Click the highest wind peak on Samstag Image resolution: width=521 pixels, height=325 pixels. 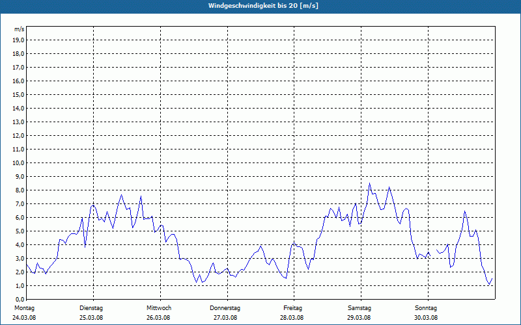pos(369,183)
